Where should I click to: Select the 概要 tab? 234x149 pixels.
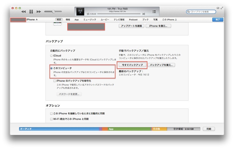tap(59, 20)
